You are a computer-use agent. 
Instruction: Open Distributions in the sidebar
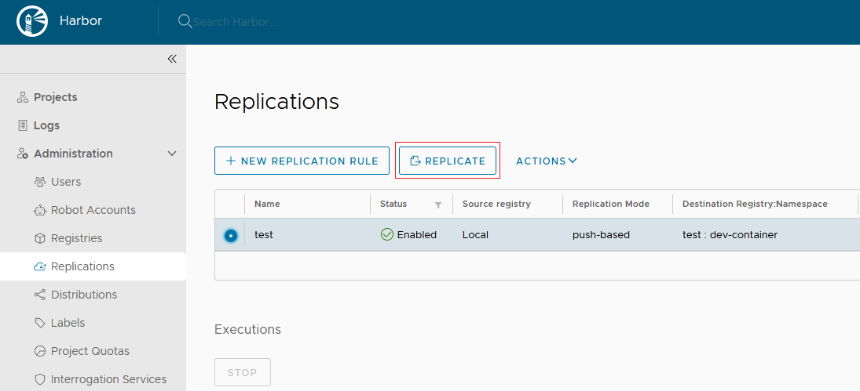[x=83, y=295]
